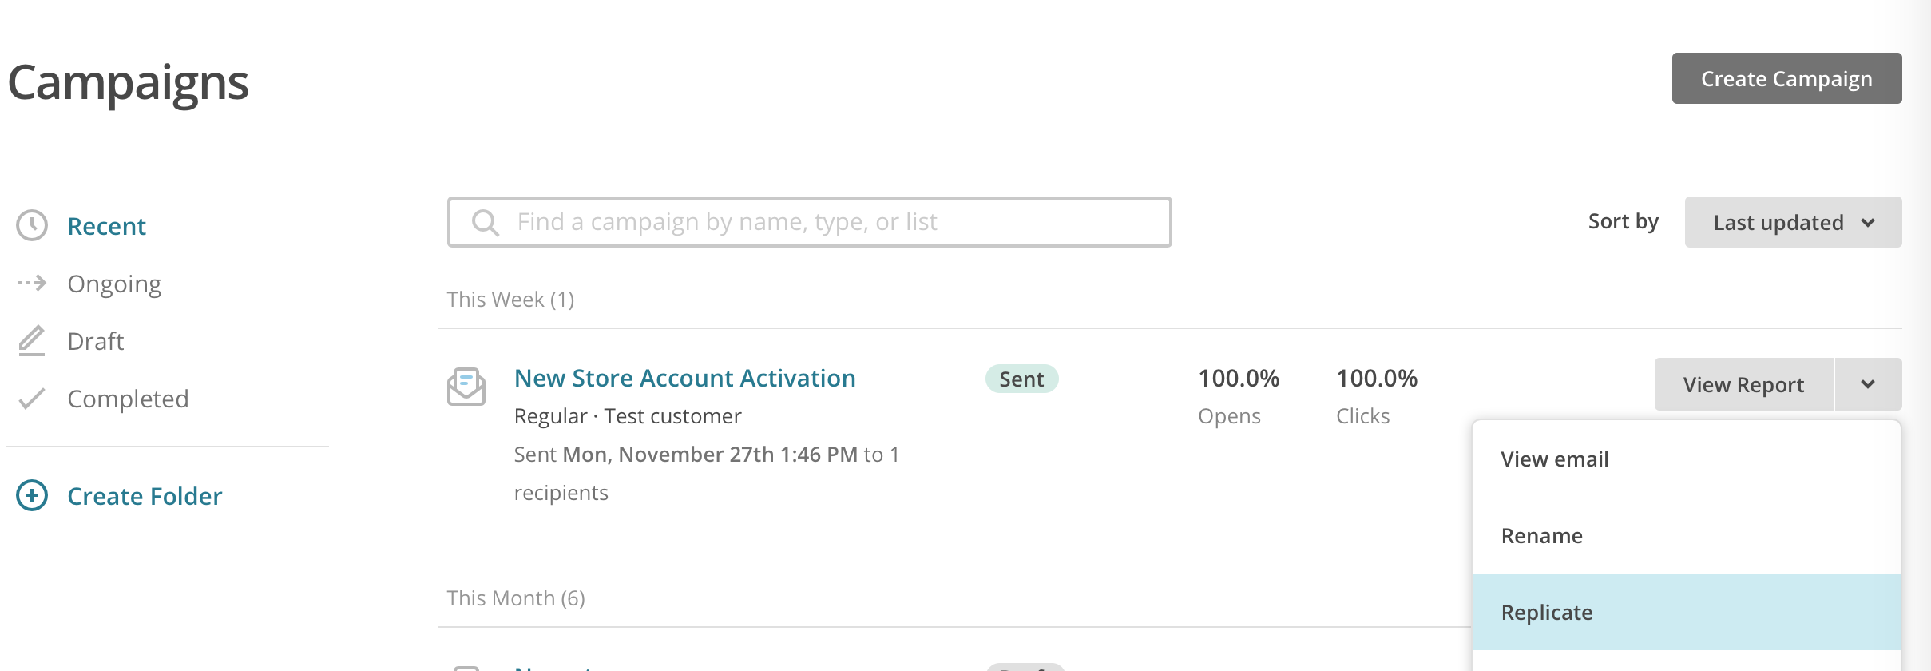This screenshot has height=671, width=1931.
Task: Click the clock icon beside Recent
Action: [x=32, y=225]
